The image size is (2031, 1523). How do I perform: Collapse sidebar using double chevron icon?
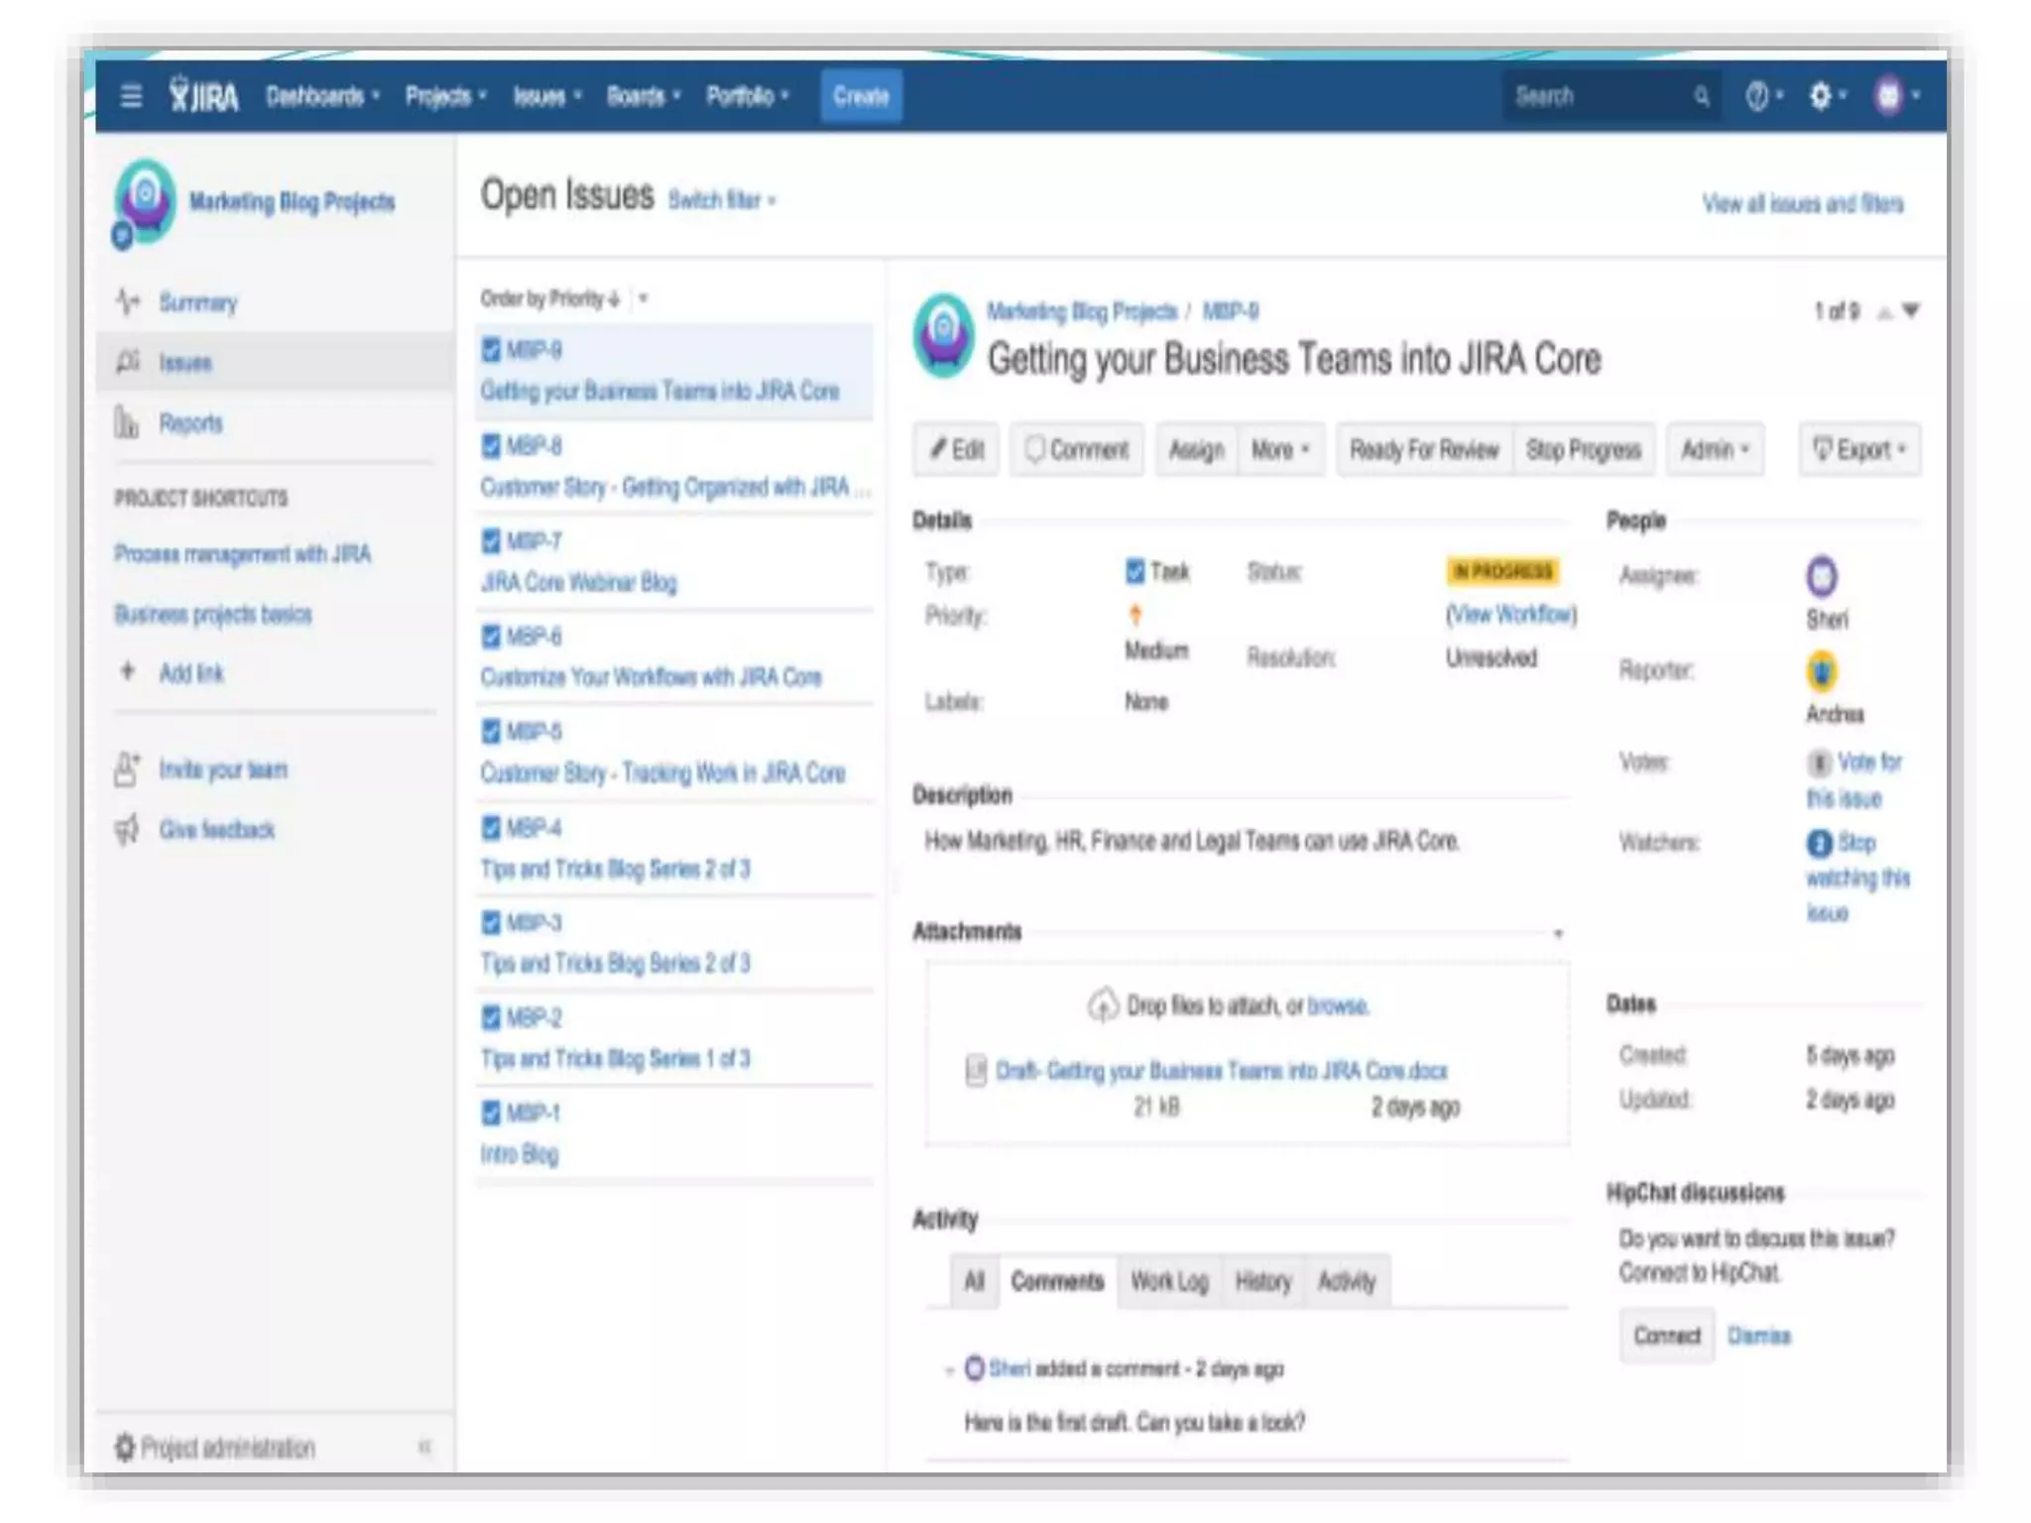tap(424, 1447)
